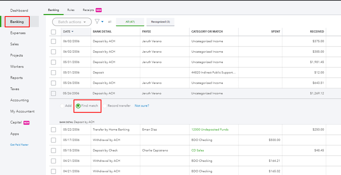Click the Charlie Capistrano transaction row

tap(155, 150)
